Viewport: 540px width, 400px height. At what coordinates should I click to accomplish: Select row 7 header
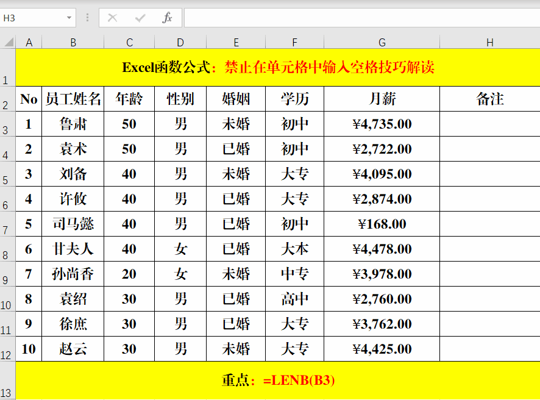click(7, 224)
